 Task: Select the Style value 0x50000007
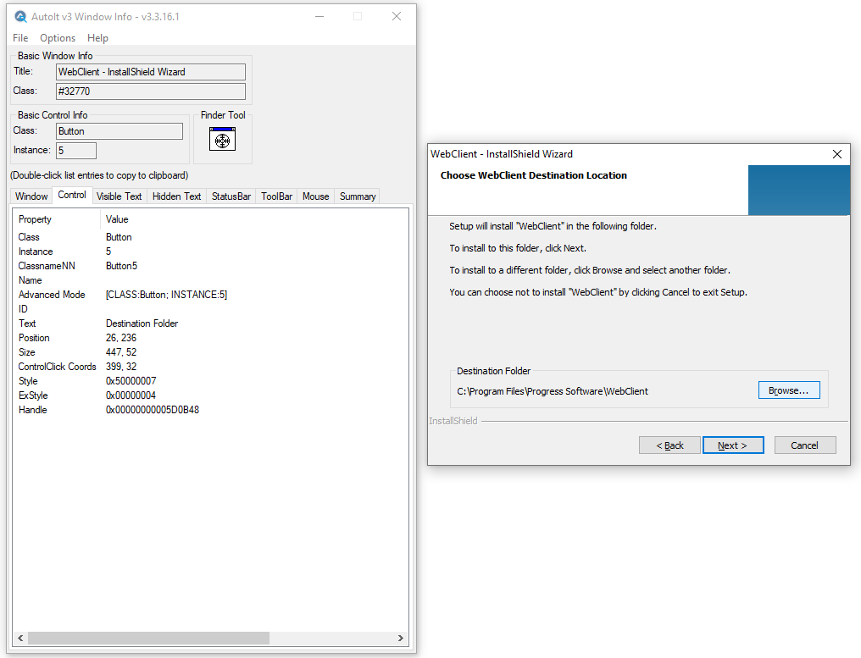(x=131, y=381)
